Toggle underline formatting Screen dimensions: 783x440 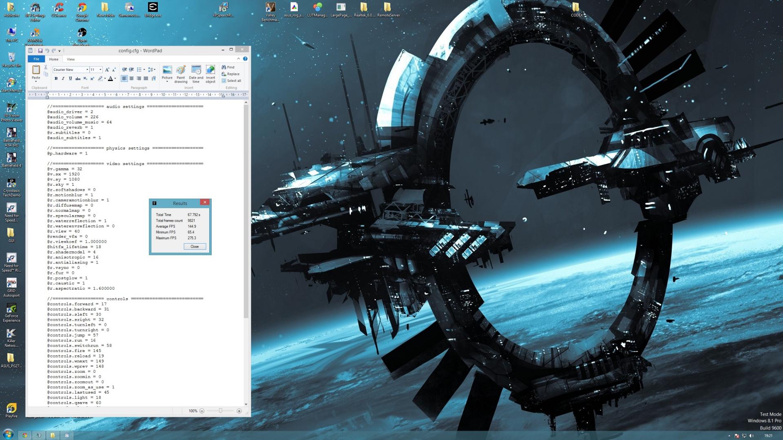coord(70,79)
